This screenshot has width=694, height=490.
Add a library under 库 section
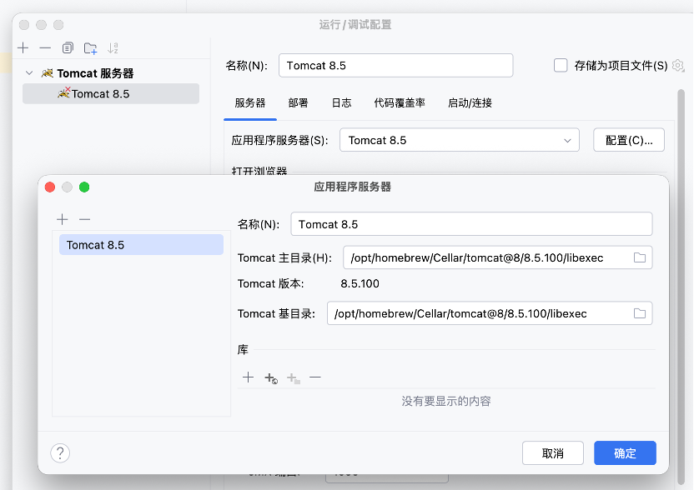tap(248, 377)
